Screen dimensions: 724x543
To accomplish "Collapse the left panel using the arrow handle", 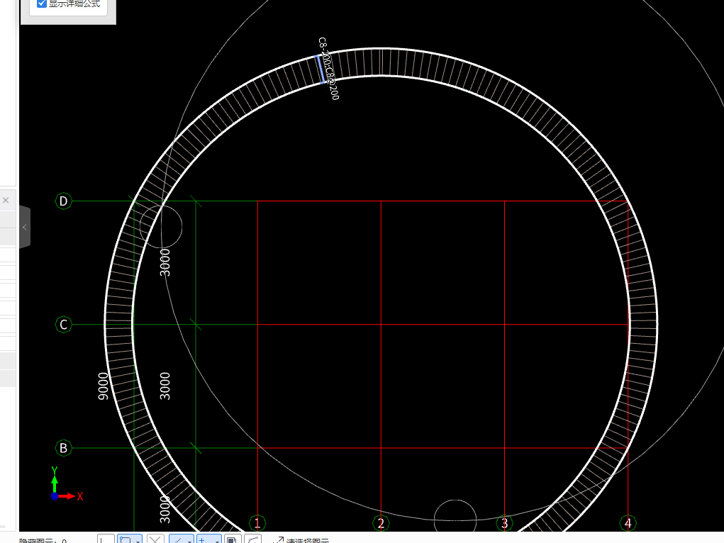I will [x=25, y=227].
